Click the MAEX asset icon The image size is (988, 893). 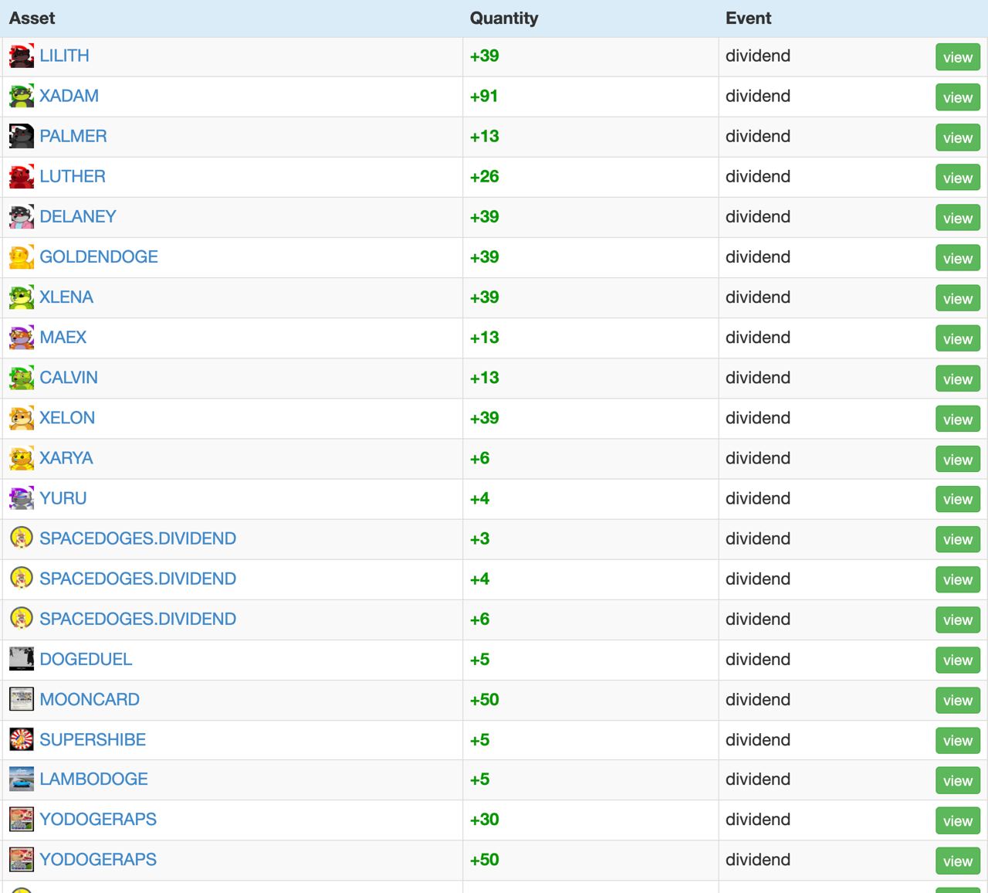click(22, 338)
